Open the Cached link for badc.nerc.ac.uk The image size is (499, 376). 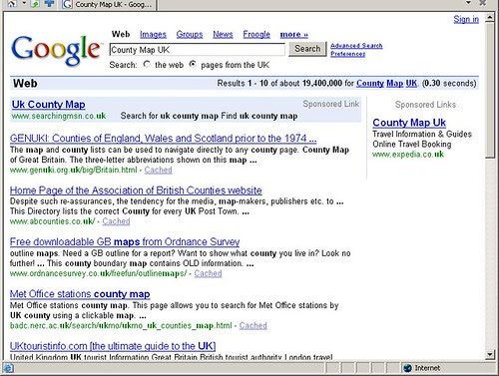252,325
